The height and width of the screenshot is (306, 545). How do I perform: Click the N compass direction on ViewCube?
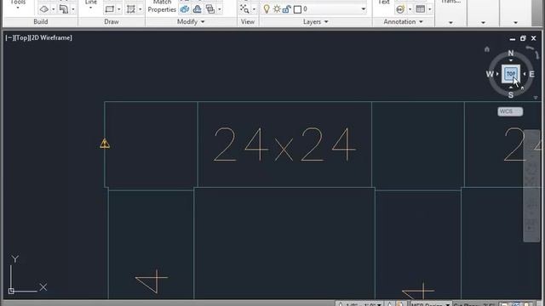coord(511,53)
